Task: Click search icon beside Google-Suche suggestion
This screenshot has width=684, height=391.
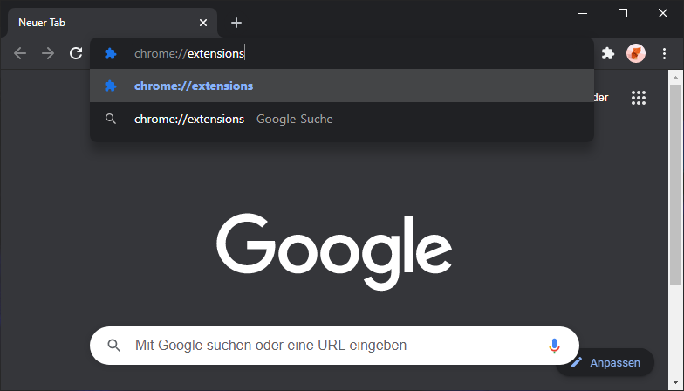Action: point(111,119)
